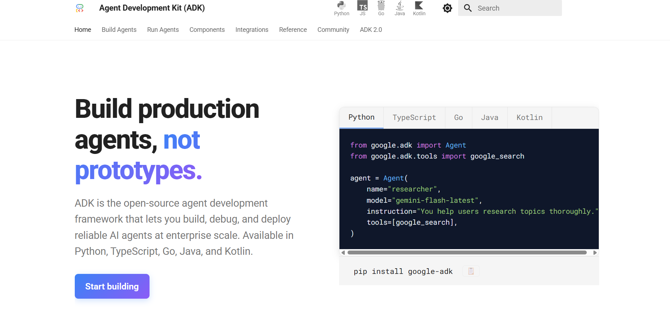670x333 pixels.
Task: Open the Build Agents nav tab
Action: click(x=119, y=30)
